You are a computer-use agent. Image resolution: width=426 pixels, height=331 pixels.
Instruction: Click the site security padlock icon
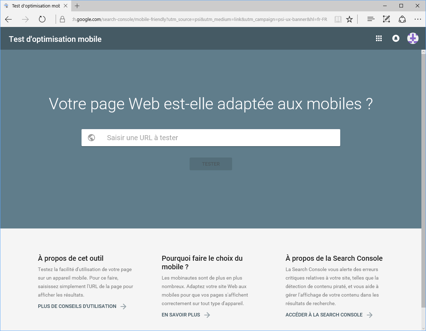(62, 19)
